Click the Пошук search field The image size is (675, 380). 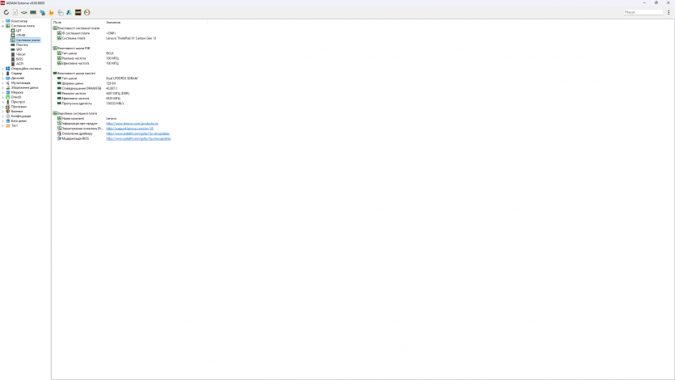pos(643,12)
